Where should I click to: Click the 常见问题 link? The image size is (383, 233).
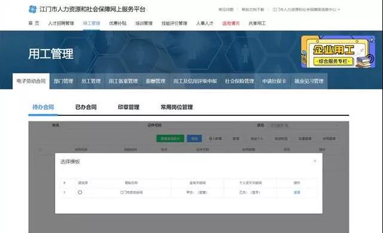226,10
